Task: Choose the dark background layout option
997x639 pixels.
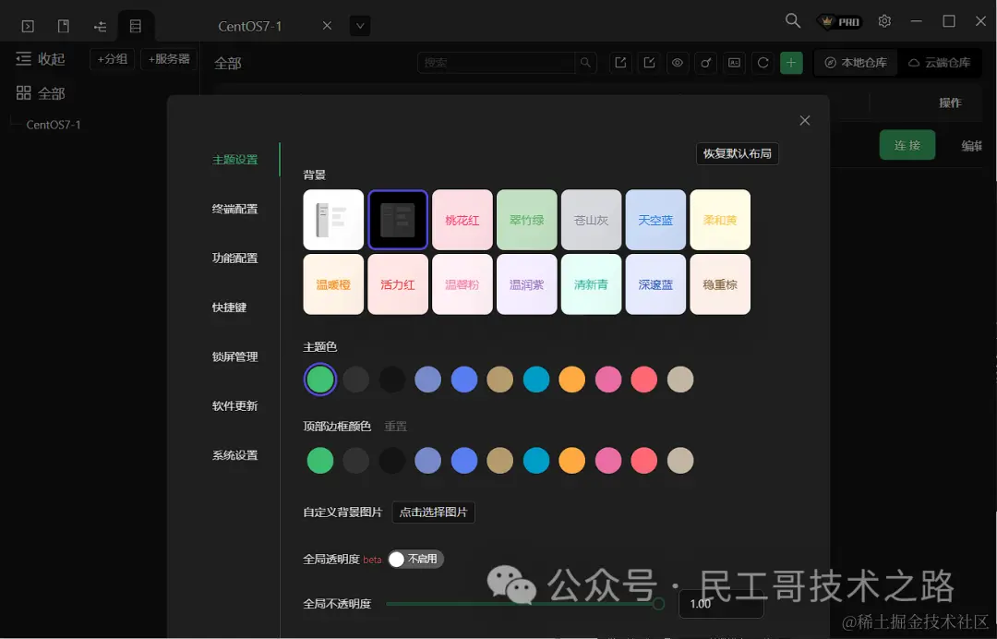Action: coord(397,220)
